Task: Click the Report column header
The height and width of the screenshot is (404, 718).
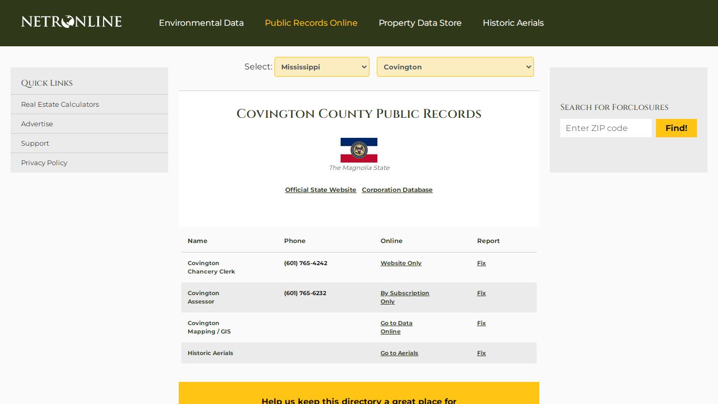Action: 488,241
